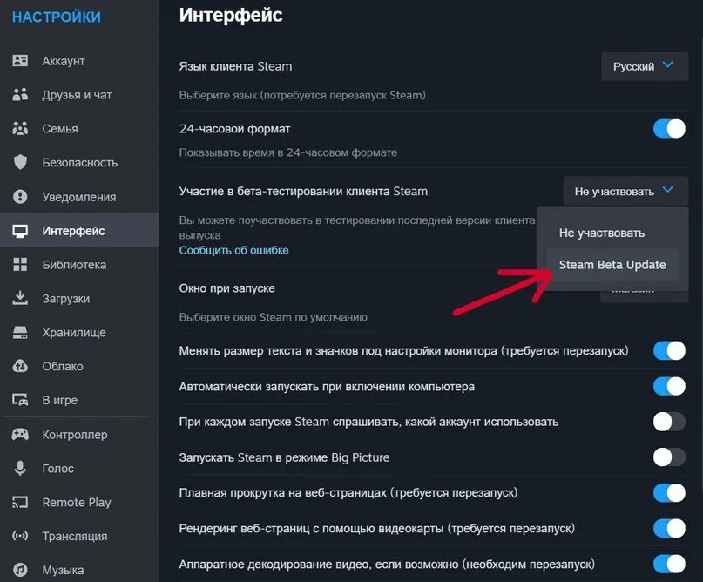
Task: Click the Семья family group icon
Action: click(x=20, y=129)
